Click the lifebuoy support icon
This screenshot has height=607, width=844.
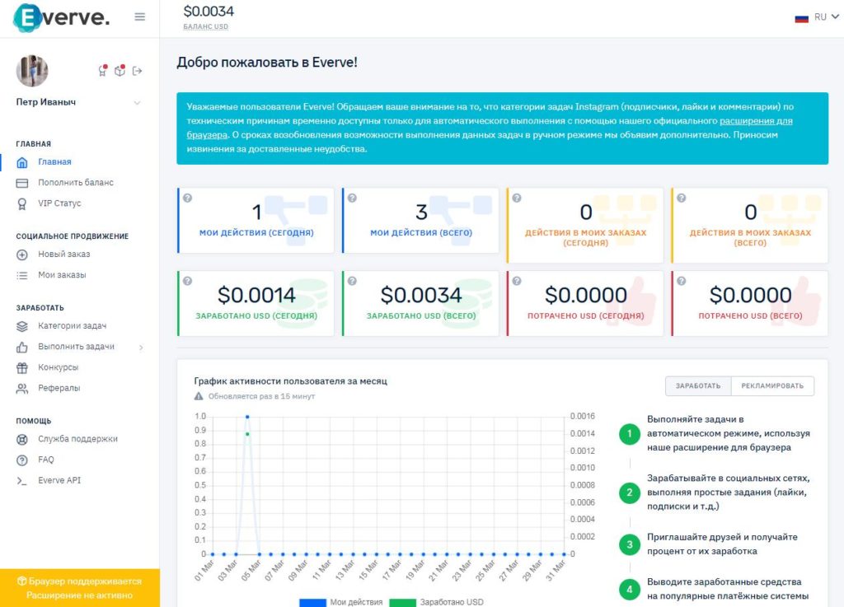point(22,439)
